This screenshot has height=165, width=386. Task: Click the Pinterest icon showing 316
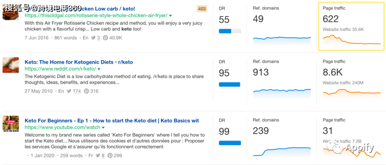(86, 91)
